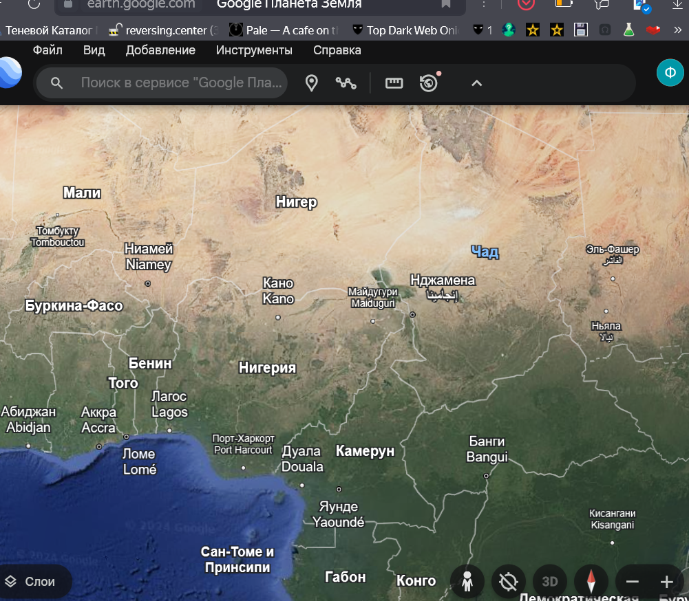
Task: Click the compass to reset north
Action: [x=591, y=582]
